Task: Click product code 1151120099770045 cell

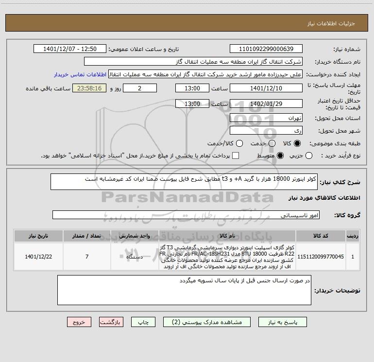Action: click(x=321, y=257)
